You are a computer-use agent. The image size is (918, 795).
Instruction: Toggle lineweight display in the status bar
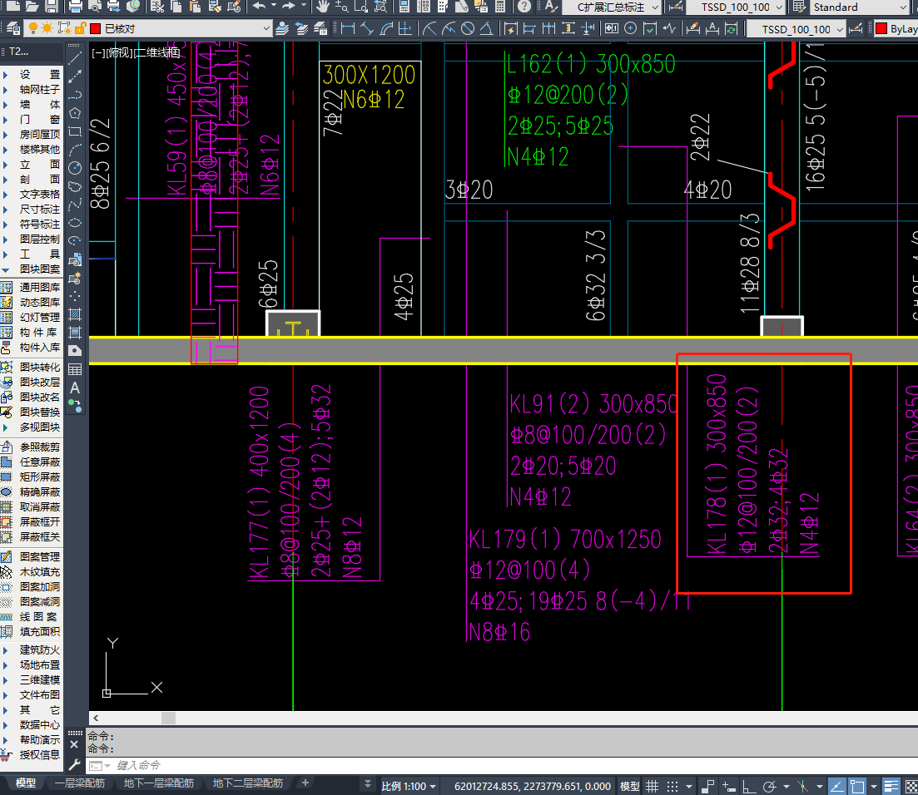pyautogui.click(x=891, y=786)
